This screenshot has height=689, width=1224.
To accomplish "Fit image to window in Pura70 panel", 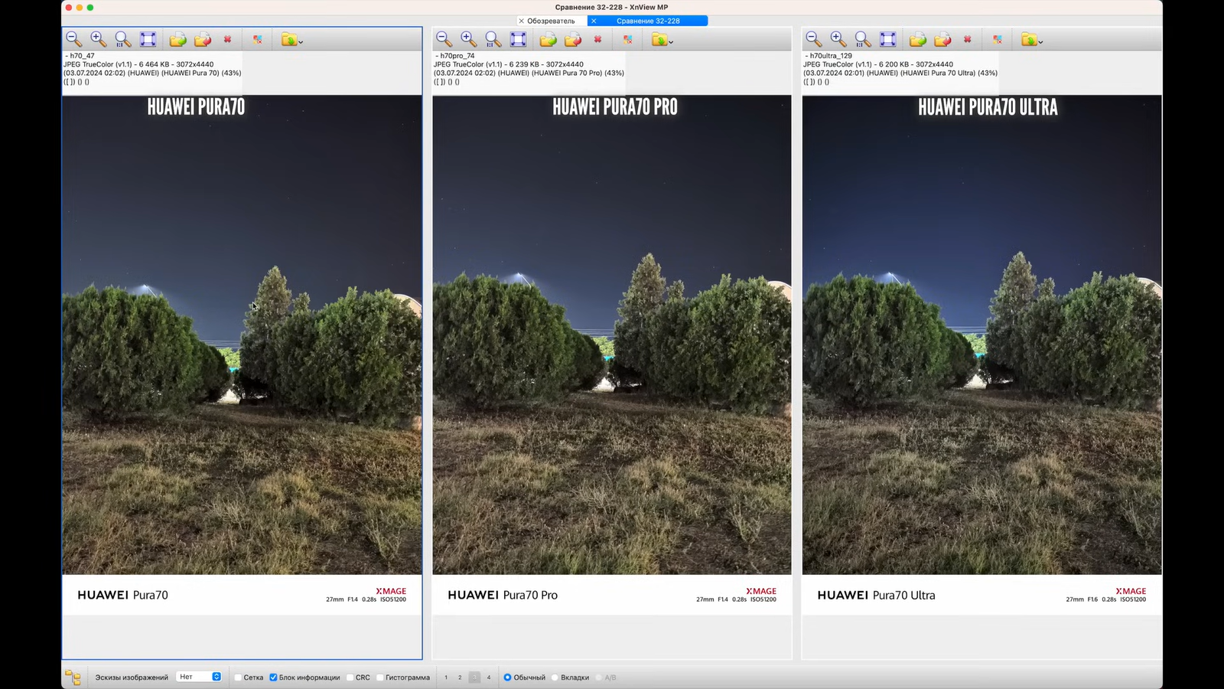I will [148, 39].
